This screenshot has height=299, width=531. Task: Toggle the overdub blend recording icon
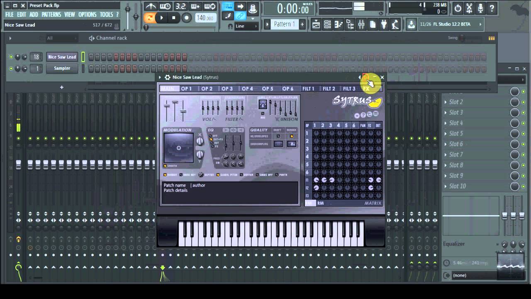pyautogui.click(x=195, y=6)
